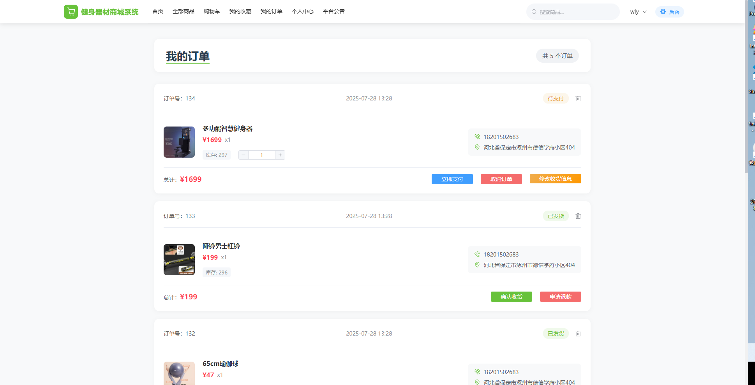The height and width of the screenshot is (385, 755).
Task: Click phone icon in order 134
Action: 477,137
